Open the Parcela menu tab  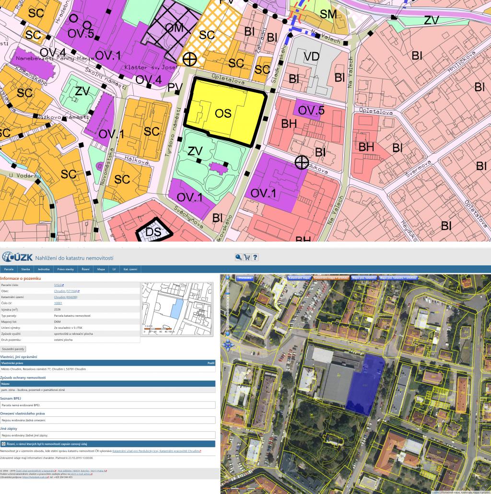pyautogui.click(x=9, y=269)
